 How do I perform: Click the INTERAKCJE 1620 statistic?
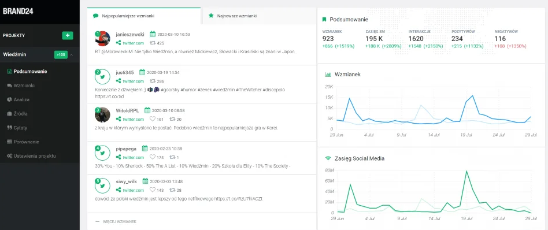(425, 39)
